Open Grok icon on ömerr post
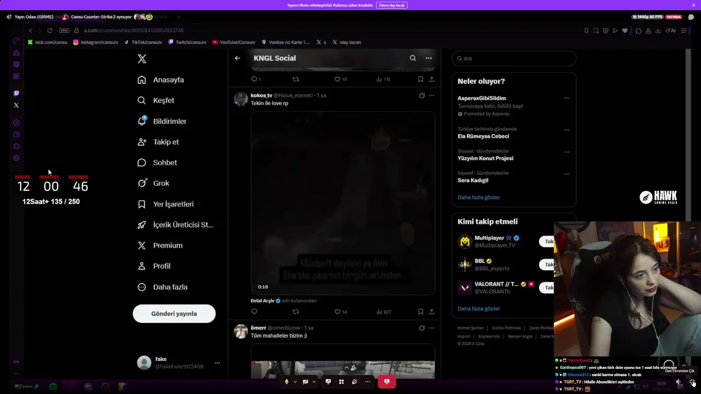 422,328
